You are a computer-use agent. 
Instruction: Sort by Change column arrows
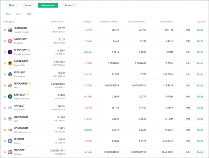click(91, 22)
